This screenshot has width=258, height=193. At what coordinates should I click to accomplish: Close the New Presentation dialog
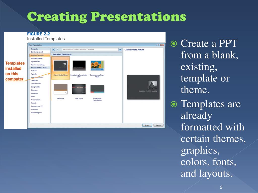[x=162, y=45]
